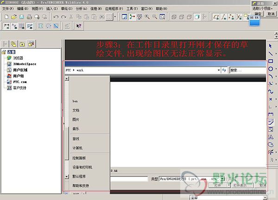278x200 pixels.
Task: Expand the Arc tool flyout arrow
Action: point(276,76)
